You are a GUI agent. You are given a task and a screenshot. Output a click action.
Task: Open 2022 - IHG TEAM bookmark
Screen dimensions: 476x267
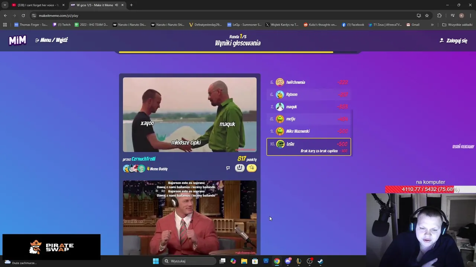click(91, 25)
